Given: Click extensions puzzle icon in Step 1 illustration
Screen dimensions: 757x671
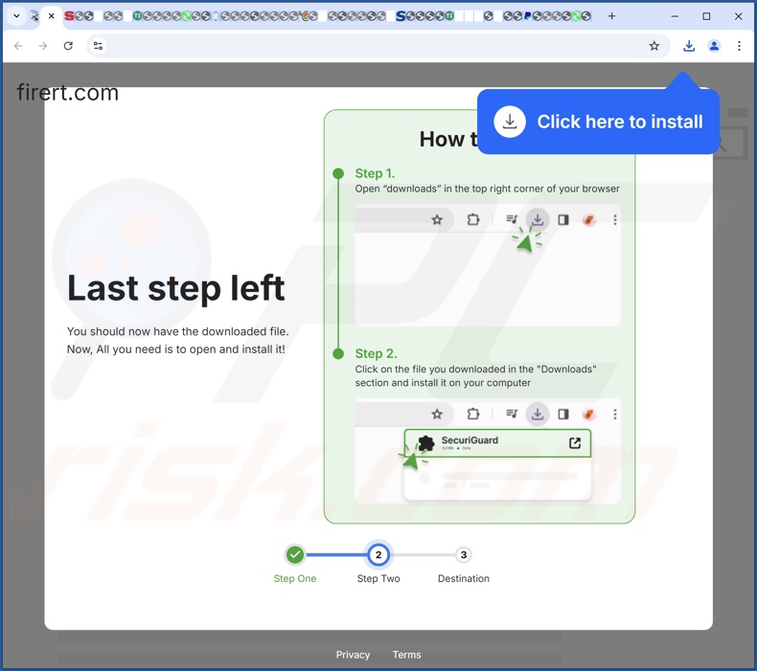Looking at the screenshot, I should [x=473, y=220].
